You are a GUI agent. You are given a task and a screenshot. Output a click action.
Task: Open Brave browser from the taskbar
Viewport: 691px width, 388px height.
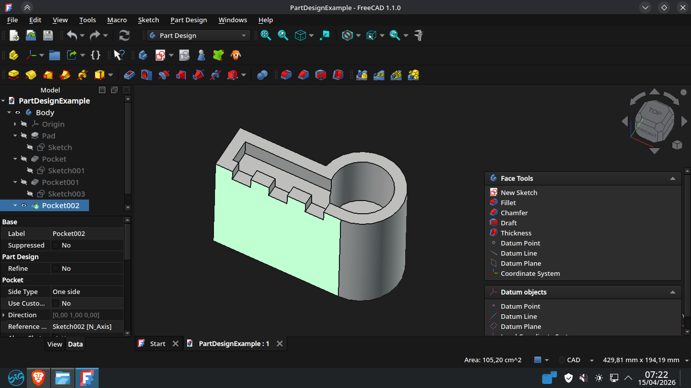point(38,377)
